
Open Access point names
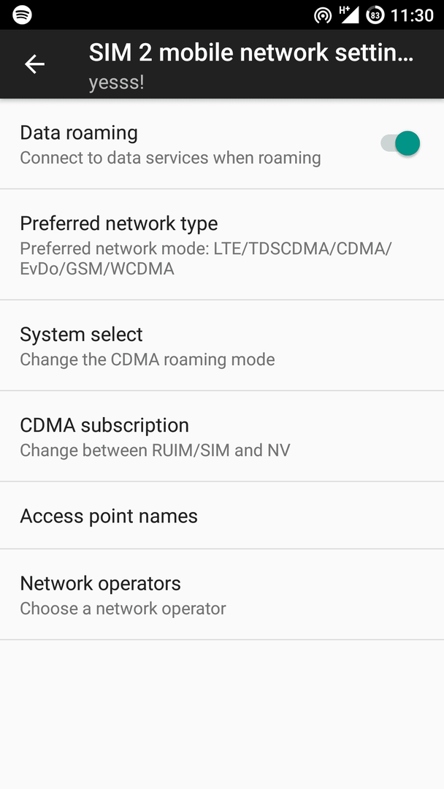click(222, 515)
